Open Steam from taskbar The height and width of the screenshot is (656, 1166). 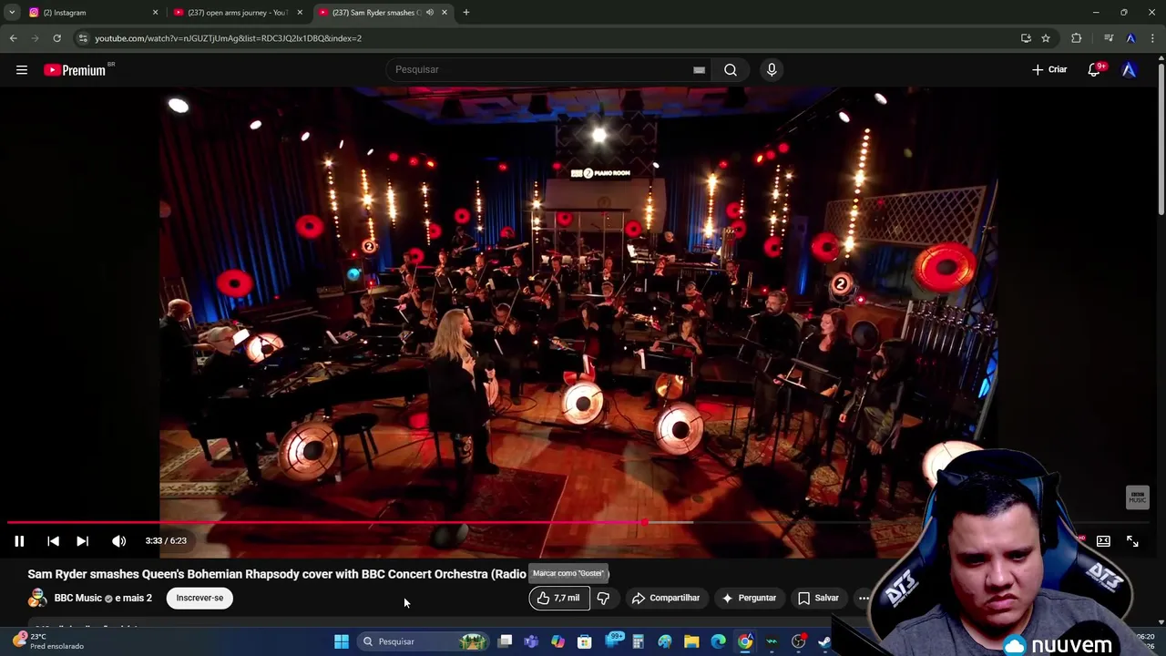pyautogui.click(x=825, y=641)
